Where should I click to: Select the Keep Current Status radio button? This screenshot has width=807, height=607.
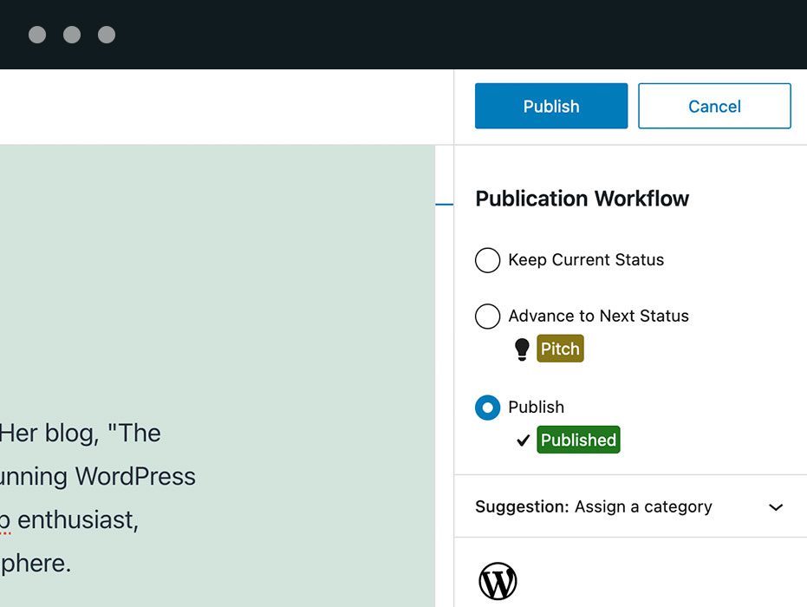pyautogui.click(x=487, y=260)
